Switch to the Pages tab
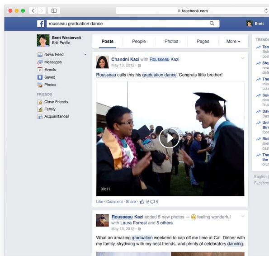This screenshot has height=256, width=269. 203,41
